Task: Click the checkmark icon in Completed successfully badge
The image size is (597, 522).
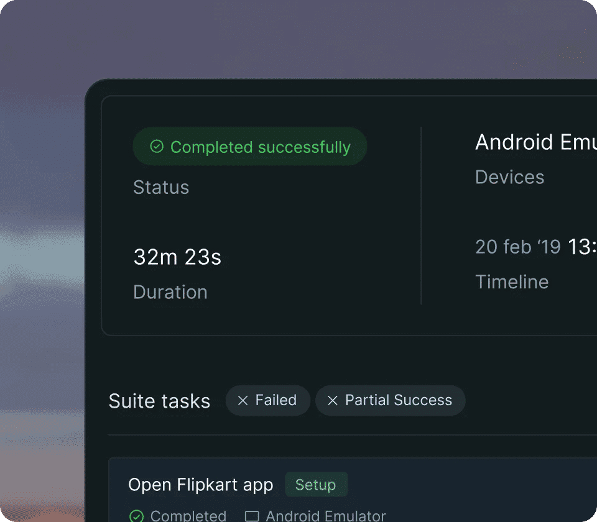Action: point(157,147)
